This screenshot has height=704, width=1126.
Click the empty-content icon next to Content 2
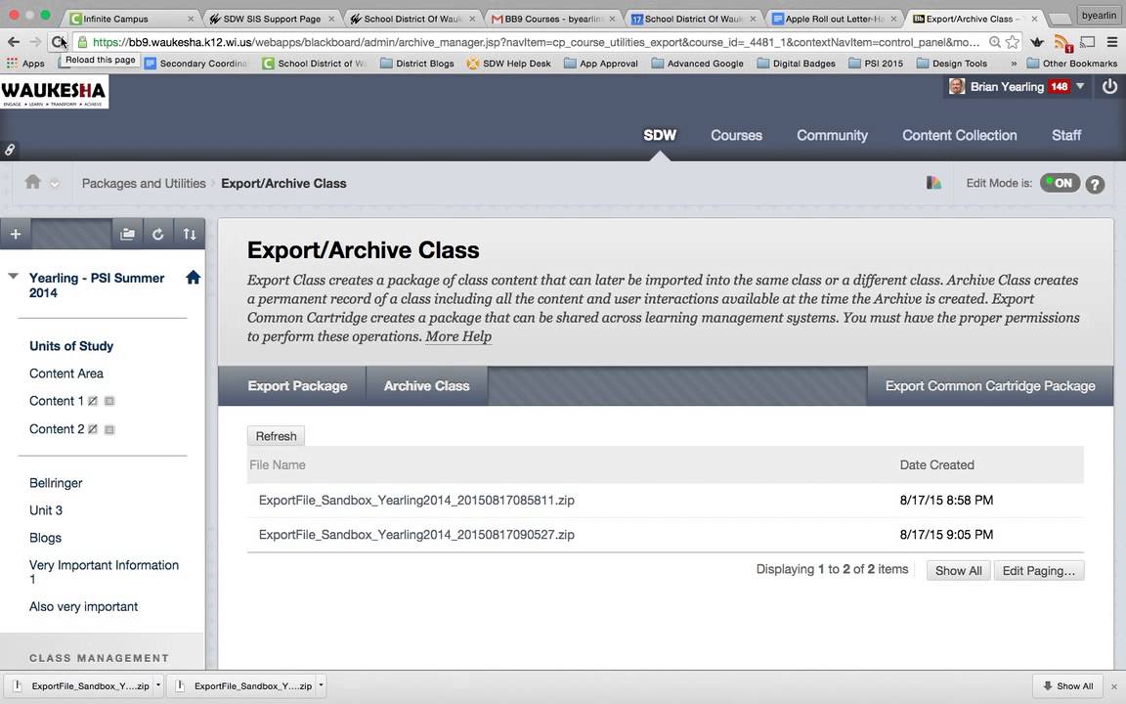coord(109,429)
